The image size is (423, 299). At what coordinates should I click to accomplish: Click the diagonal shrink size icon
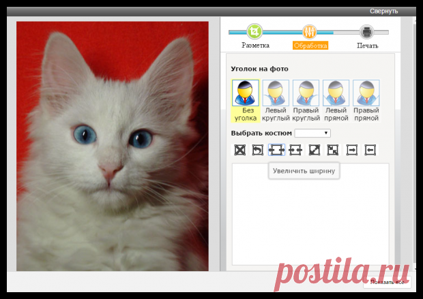[333, 150]
